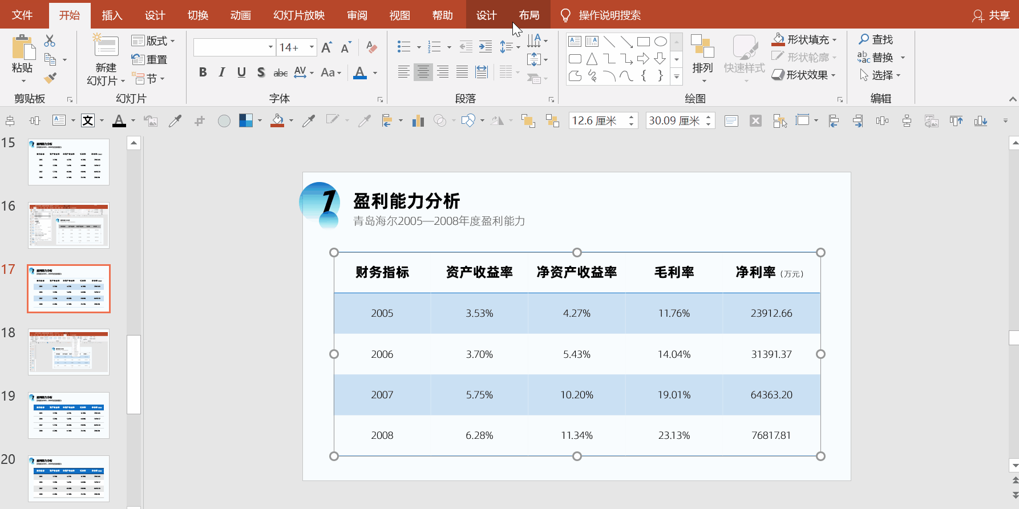The width and height of the screenshot is (1019, 509).
Task: Open the 文件 file menu
Action: (22, 15)
